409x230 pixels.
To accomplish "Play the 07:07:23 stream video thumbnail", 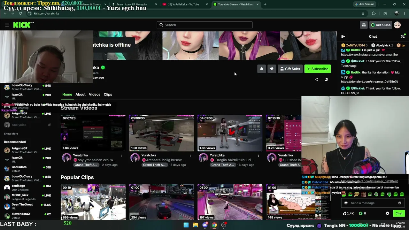I will [93, 133].
